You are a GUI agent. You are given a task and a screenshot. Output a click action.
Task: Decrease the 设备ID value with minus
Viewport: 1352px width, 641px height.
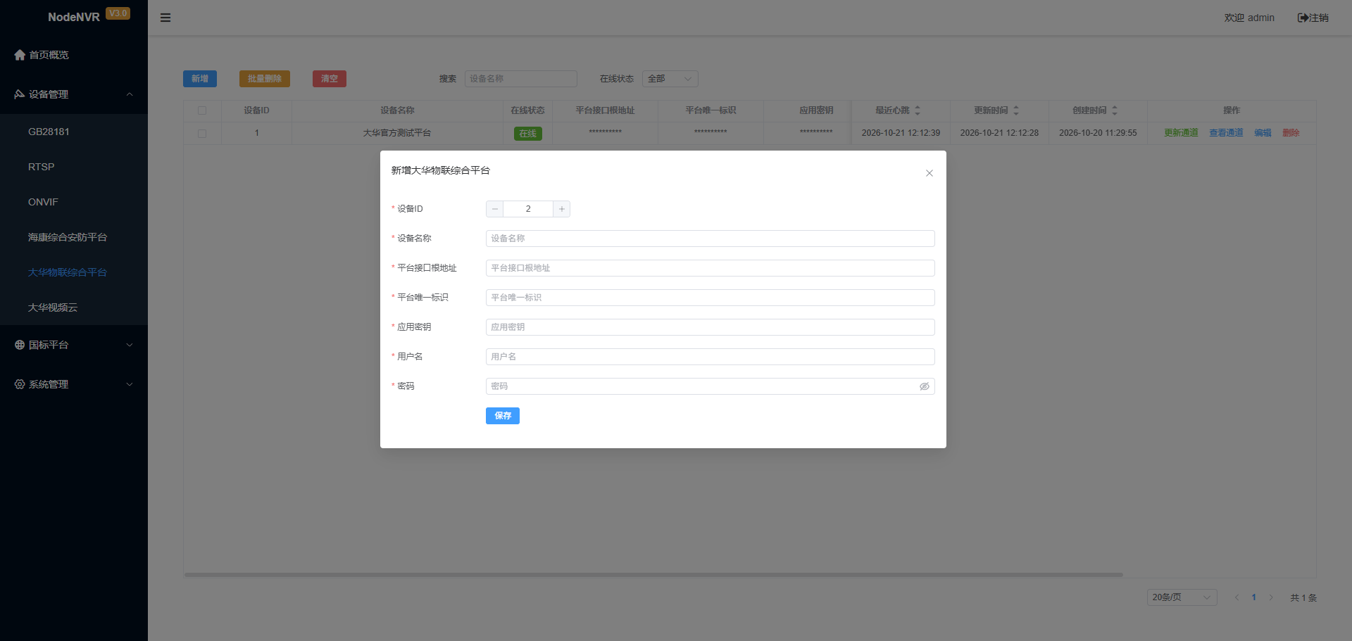(495, 209)
